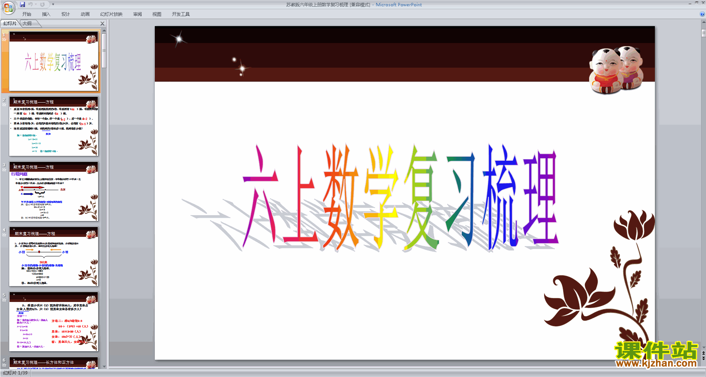Open the Office button menu

8,7
